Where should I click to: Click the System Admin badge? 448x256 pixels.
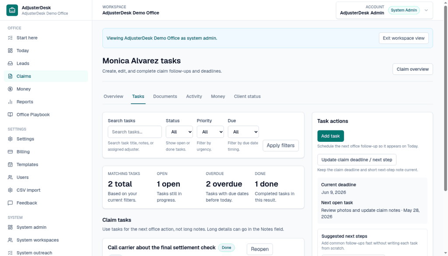coord(404,11)
